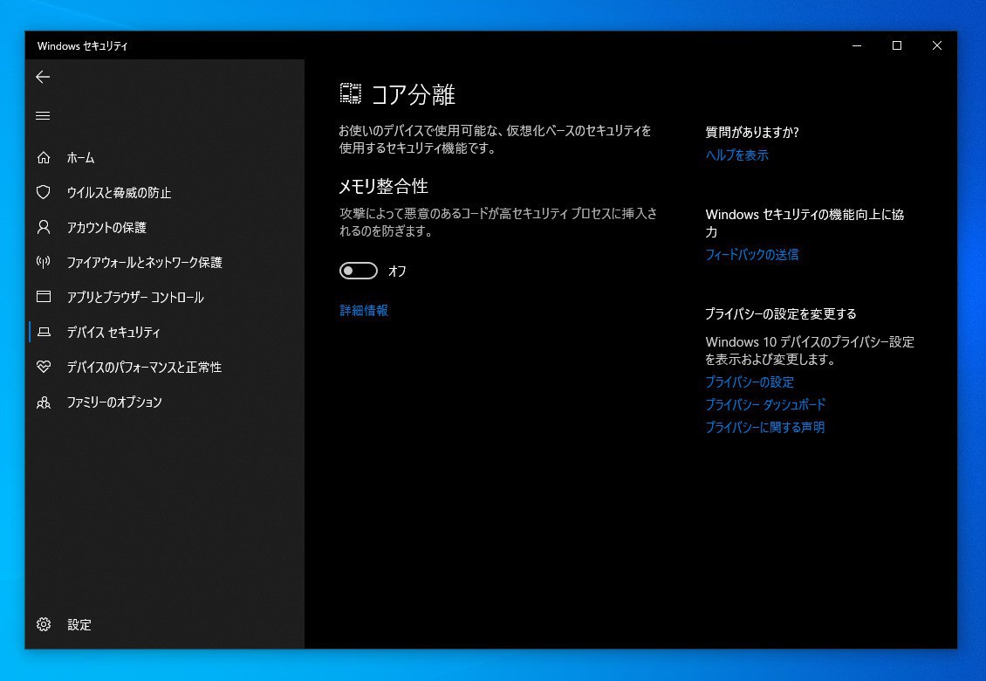The image size is (986, 681).
Task: Minimize the Windows セキュリティ window
Action: [857, 45]
